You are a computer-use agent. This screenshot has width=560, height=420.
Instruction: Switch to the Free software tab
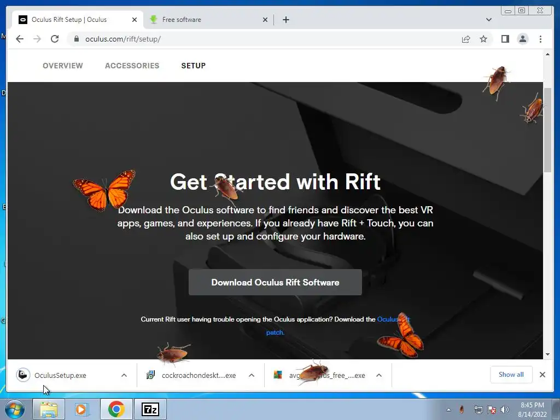click(208, 20)
